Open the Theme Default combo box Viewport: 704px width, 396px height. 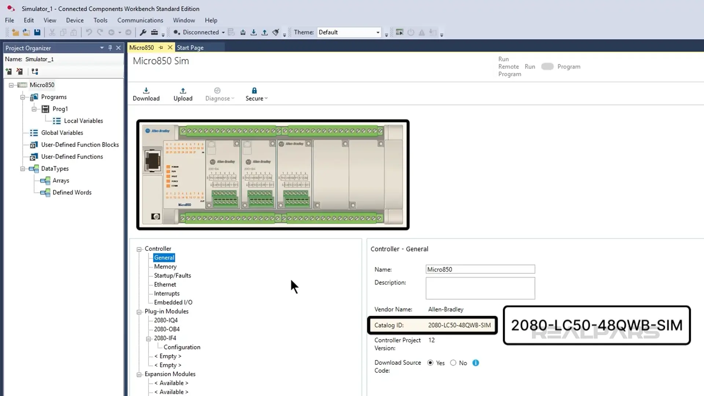[349, 32]
